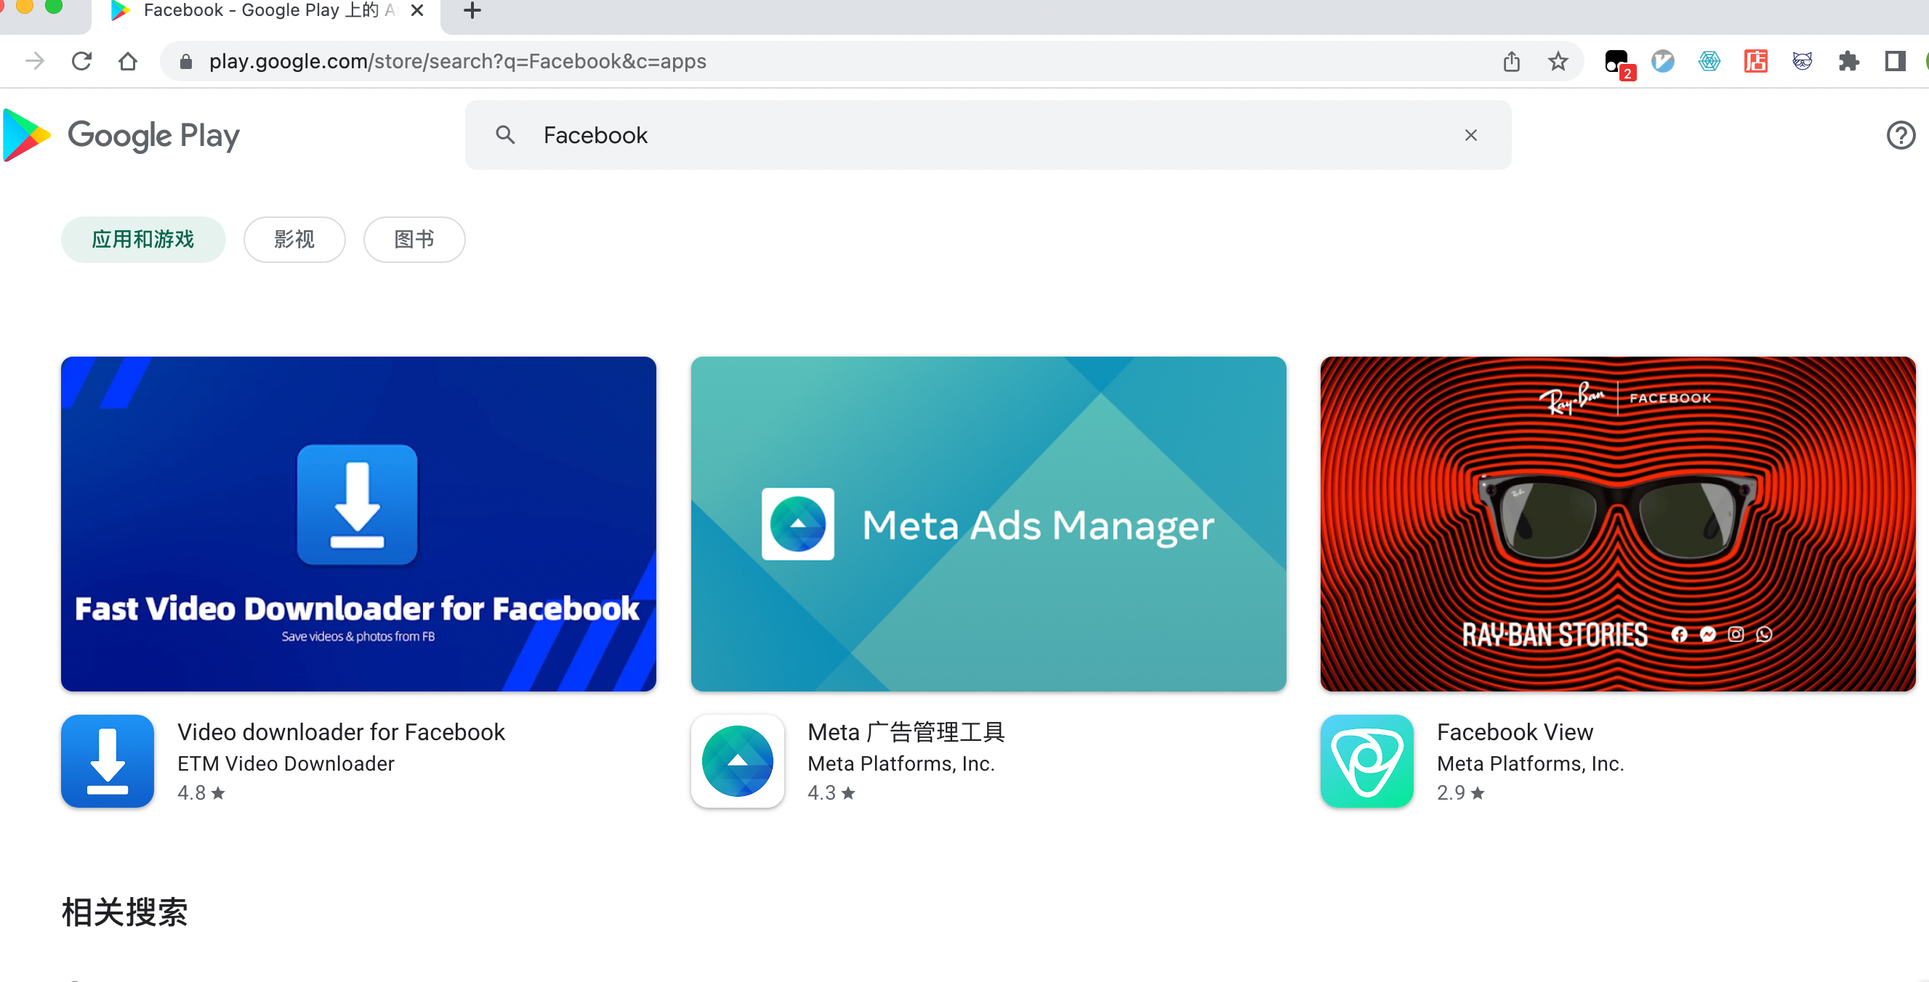The image size is (1929, 982).
Task: Select the Facebook - Google Play tab
Action: click(x=266, y=11)
